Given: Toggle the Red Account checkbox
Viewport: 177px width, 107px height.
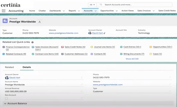Looking at the screenshot, I should pos(6,98).
